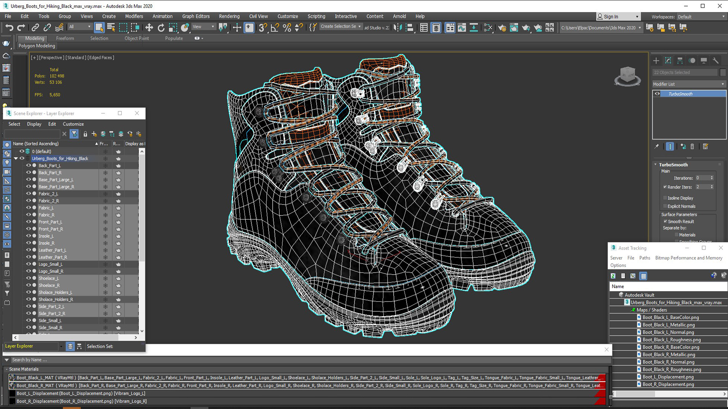Open the selection filter All dropdown
728x409 pixels.
point(80,27)
